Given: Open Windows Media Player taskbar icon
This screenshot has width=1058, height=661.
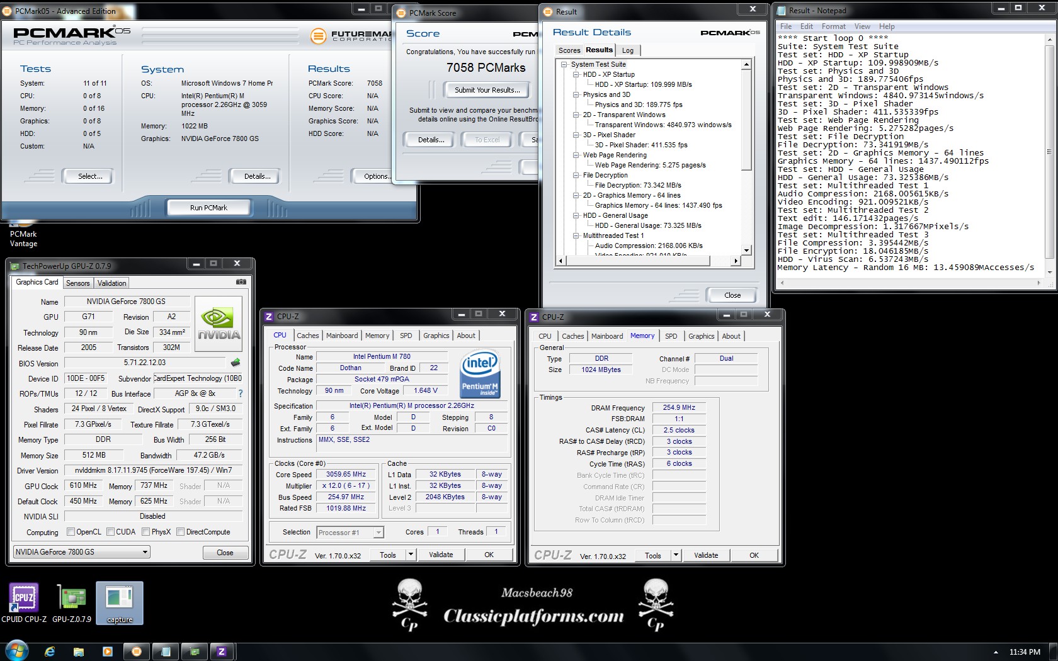Looking at the screenshot, I should [x=107, y=652].
